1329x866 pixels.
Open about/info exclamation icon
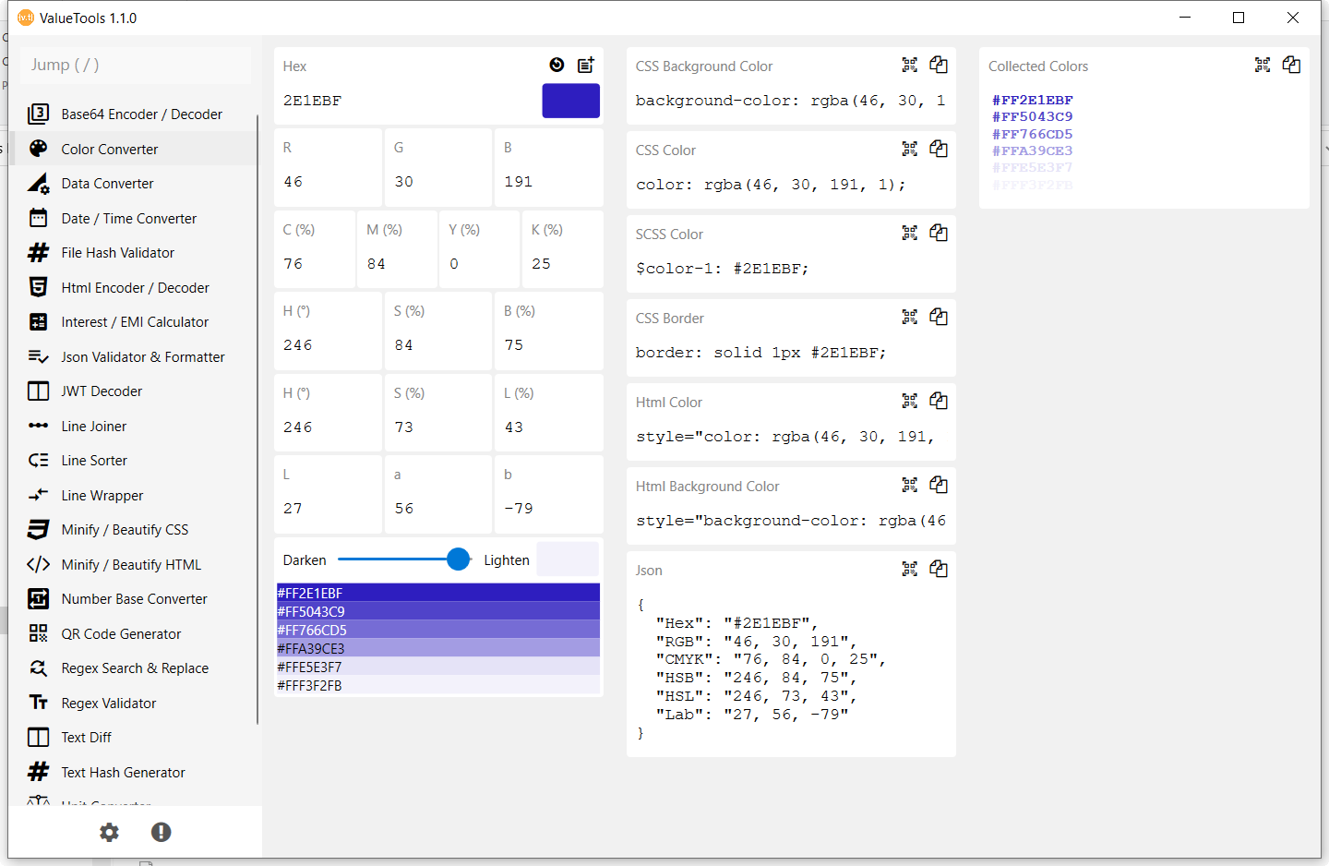point(161,832)
